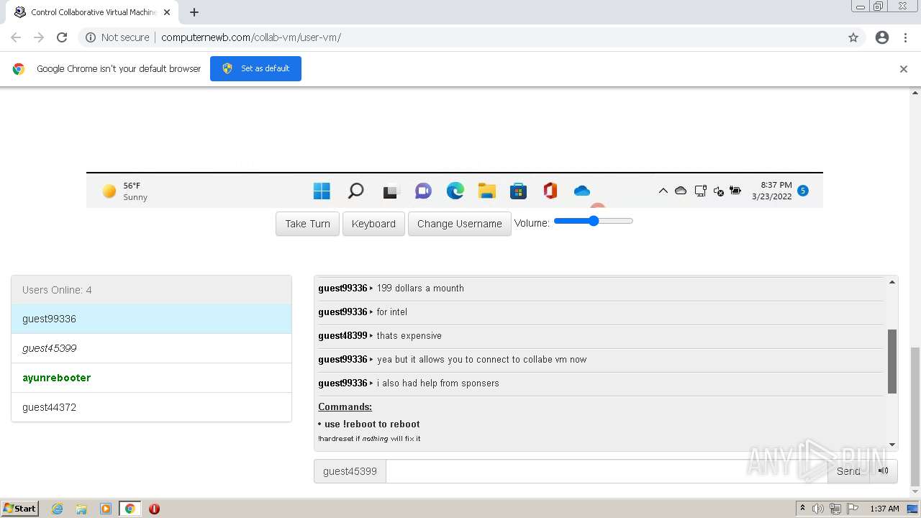Click the chat scroll-up arrow
Viewport: 921px width, 518px height.
click(x=892, y=282)
